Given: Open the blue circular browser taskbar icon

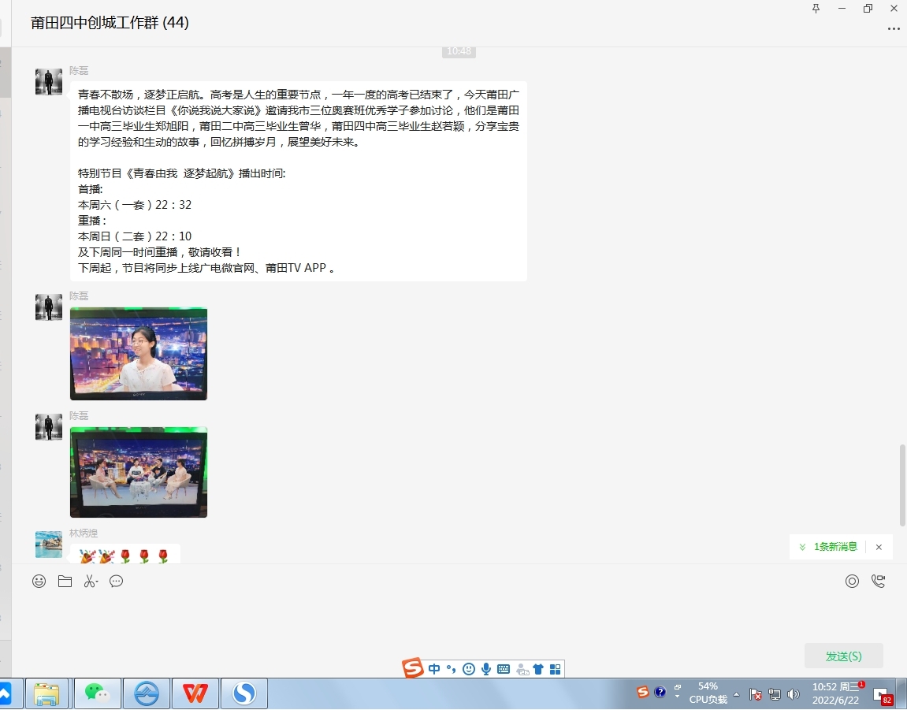Looking at the screenshot, I should point(147,693).
